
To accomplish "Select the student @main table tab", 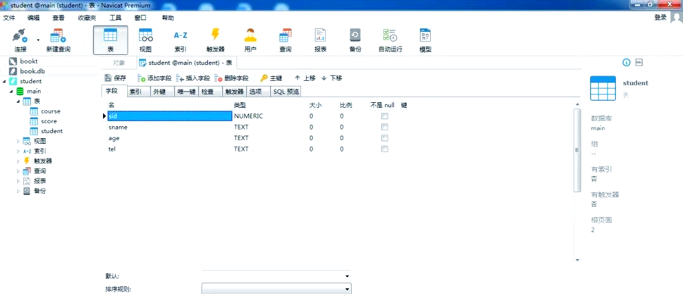I will (186, 63).
